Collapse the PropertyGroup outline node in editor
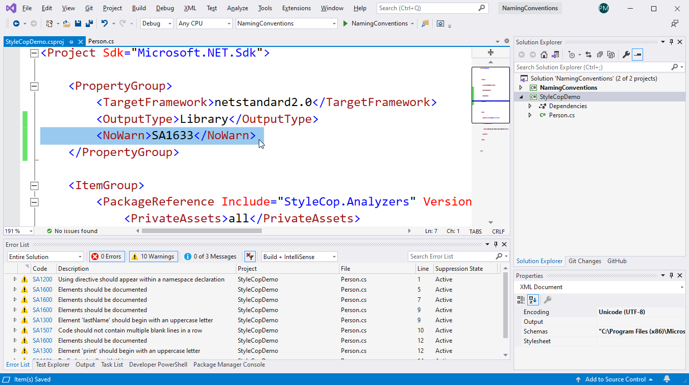This screenshot has height=385, width=689. pyautogui.click(x=34, y=86)
